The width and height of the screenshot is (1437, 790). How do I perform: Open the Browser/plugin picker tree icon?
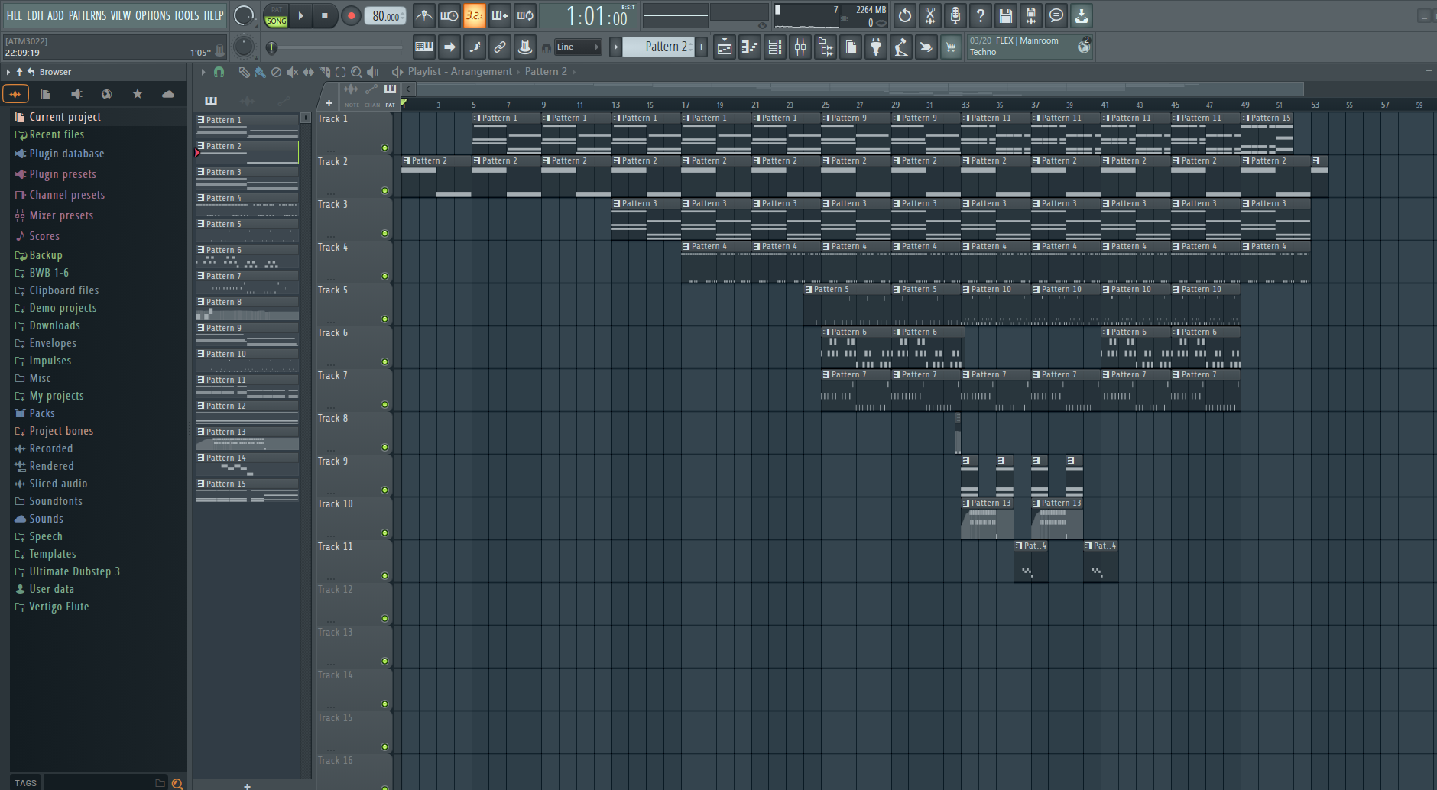[826, 47]
